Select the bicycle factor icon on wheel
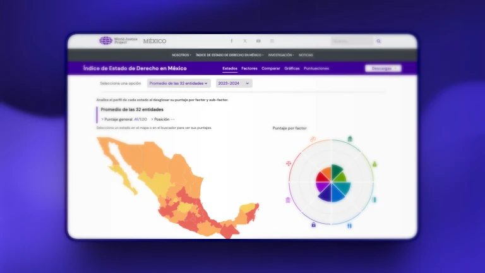The width and height of the screenshot is (485, 273). (313, 139)
